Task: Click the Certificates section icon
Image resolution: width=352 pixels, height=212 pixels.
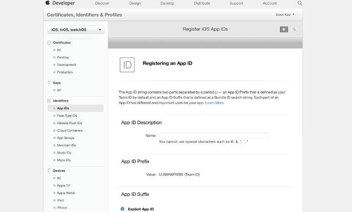Action: tap(49, 43)
